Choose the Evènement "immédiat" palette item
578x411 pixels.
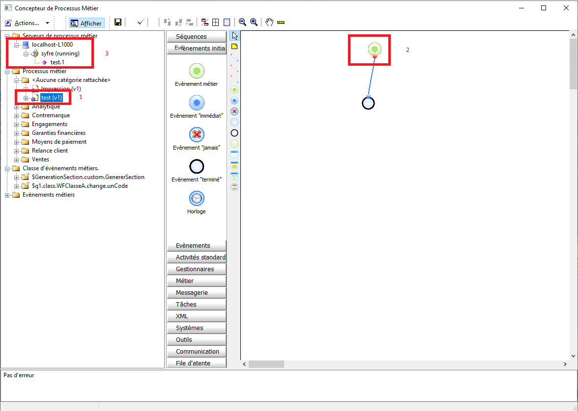197,107
